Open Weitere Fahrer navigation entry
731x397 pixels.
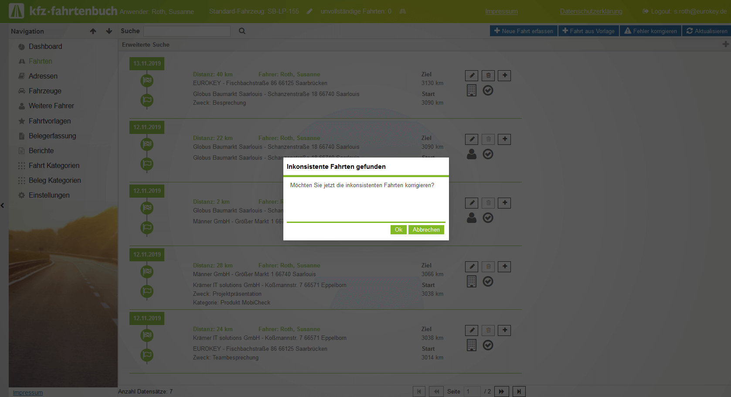(51, 106)
